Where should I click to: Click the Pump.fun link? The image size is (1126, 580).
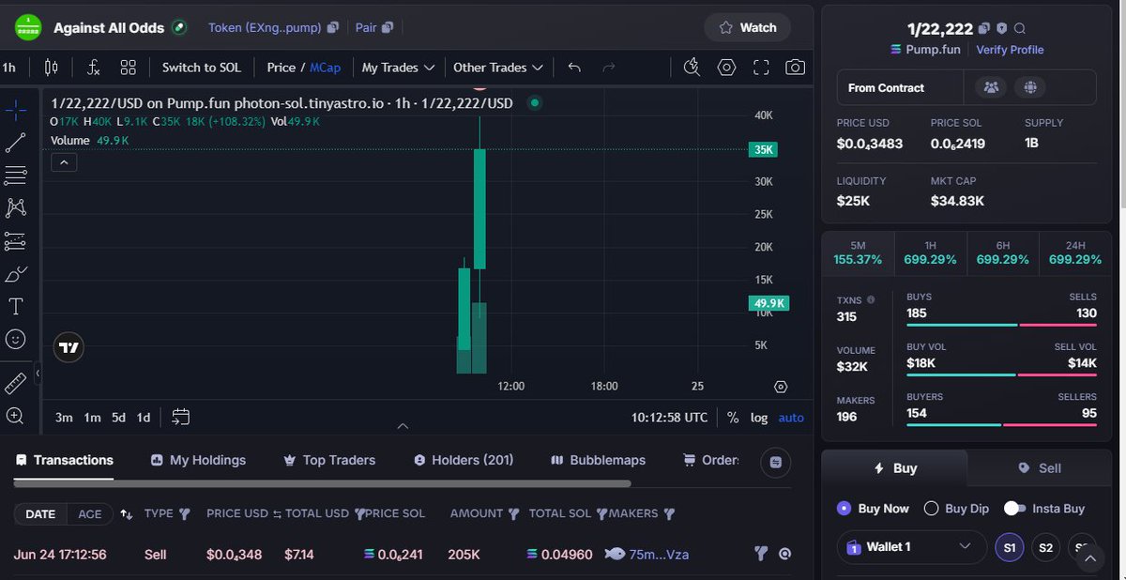coord(925,50)
